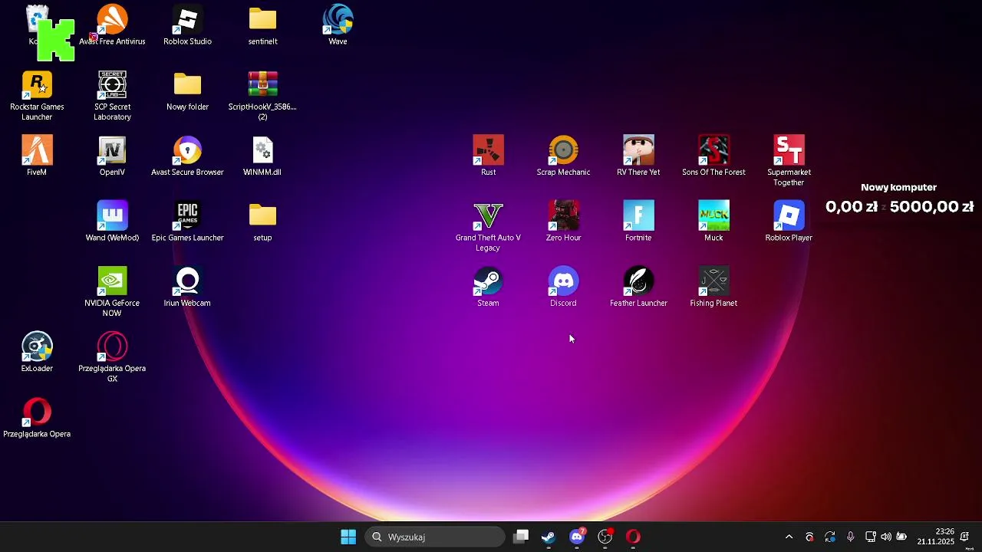Select Sons Of The Forest shortcut

(x=713, y=156)
